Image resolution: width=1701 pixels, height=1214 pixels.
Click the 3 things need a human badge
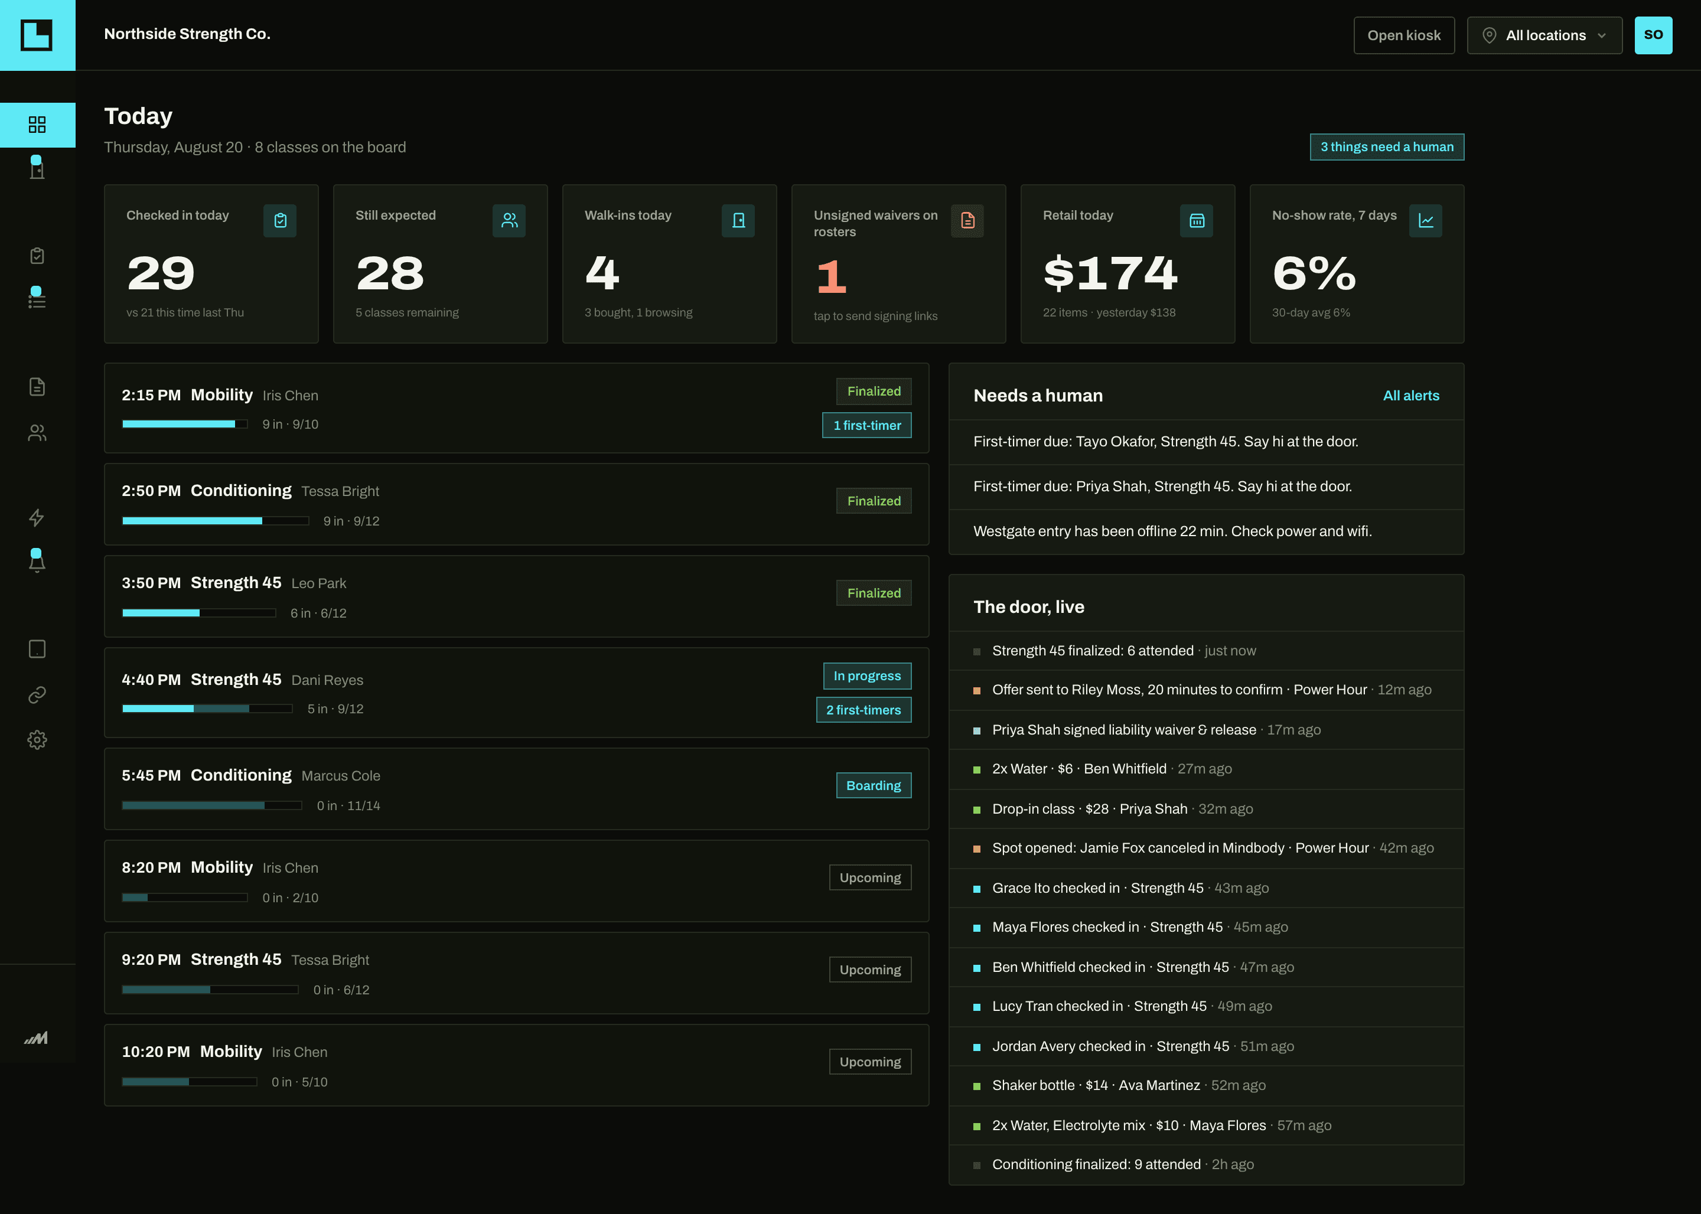(1387, 146)
